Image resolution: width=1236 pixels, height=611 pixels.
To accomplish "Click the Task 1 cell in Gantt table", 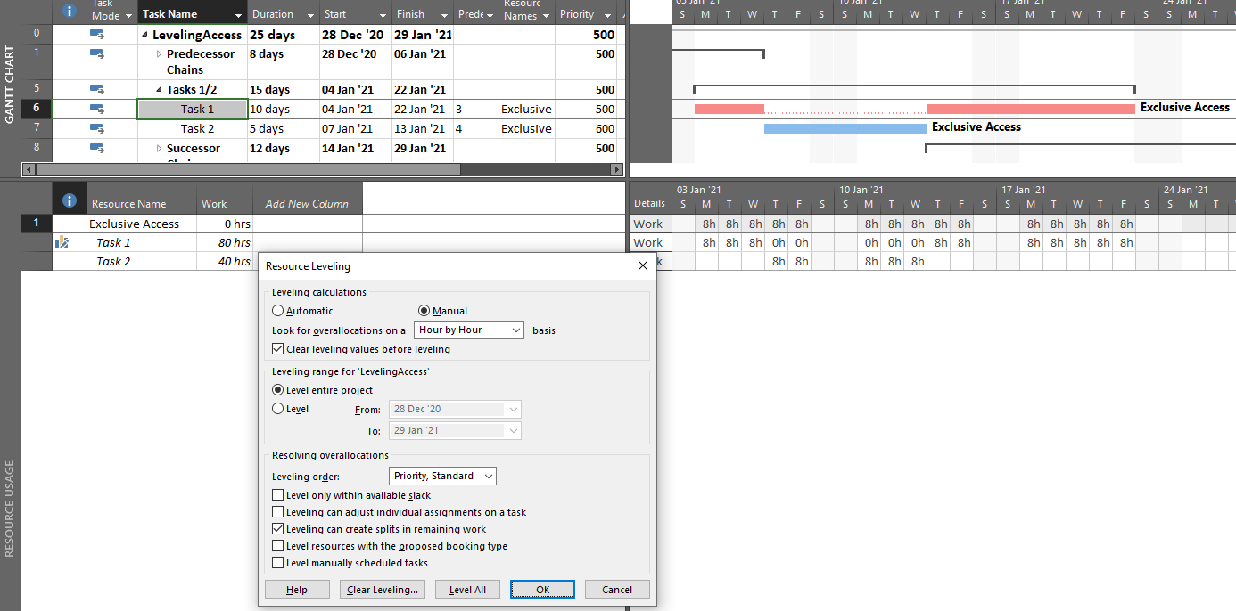I will [x=193, y=109].
